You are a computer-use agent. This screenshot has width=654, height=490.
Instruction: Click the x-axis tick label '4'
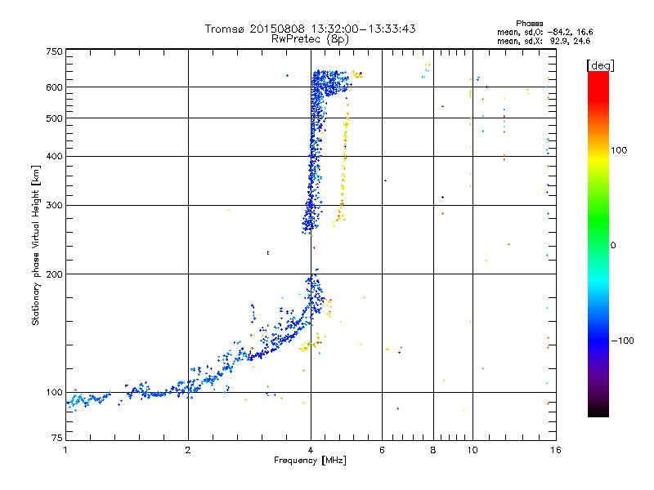311,450
